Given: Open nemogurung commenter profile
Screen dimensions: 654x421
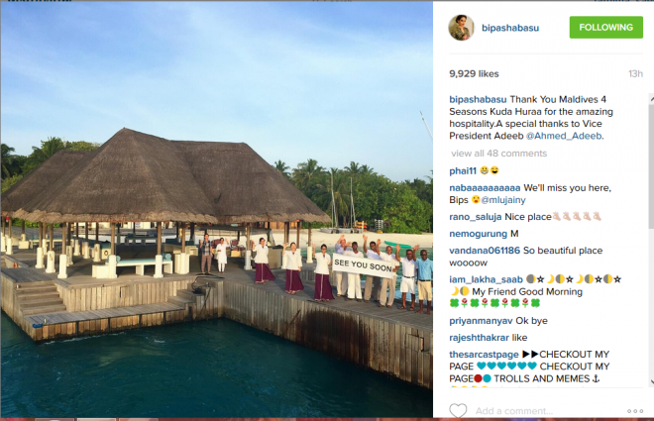Looking at the screenshot, I should (478, 234).
